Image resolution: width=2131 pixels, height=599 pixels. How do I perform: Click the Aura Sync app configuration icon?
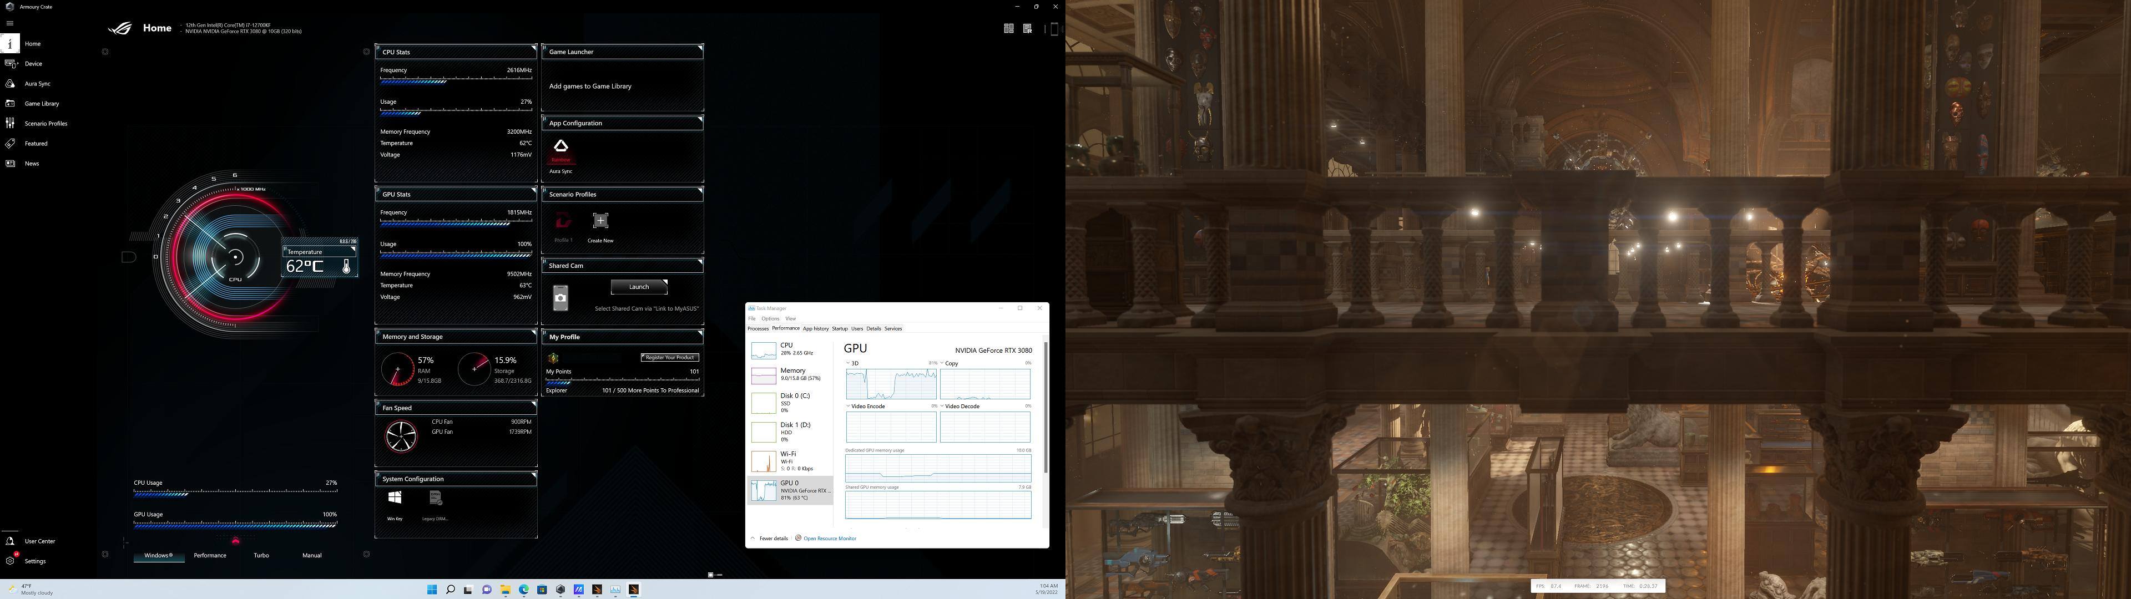tap(561, 148)
